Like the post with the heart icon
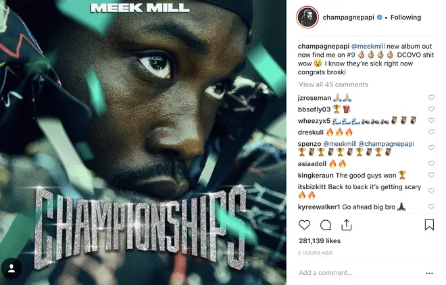Viewport: 446px width, 285px height. (304, 225)
